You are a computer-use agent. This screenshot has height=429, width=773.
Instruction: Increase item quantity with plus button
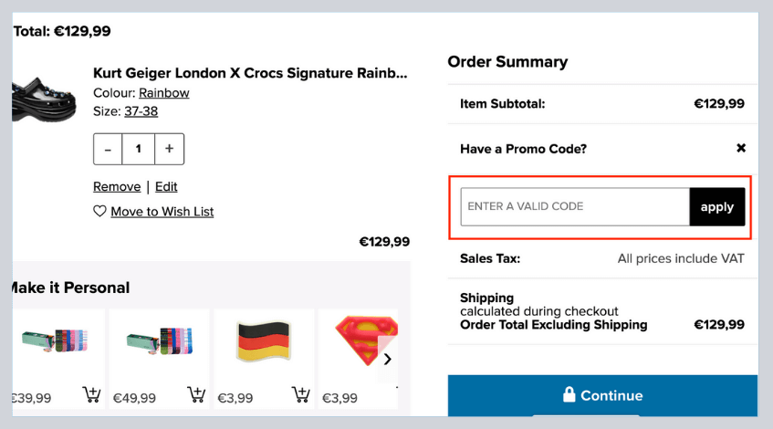(169, 149)
